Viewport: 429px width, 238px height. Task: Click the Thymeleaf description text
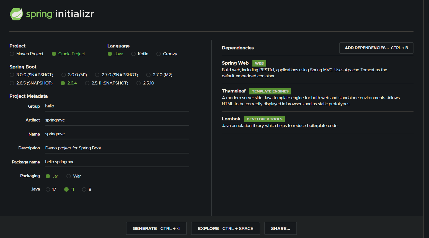(311, 101)
